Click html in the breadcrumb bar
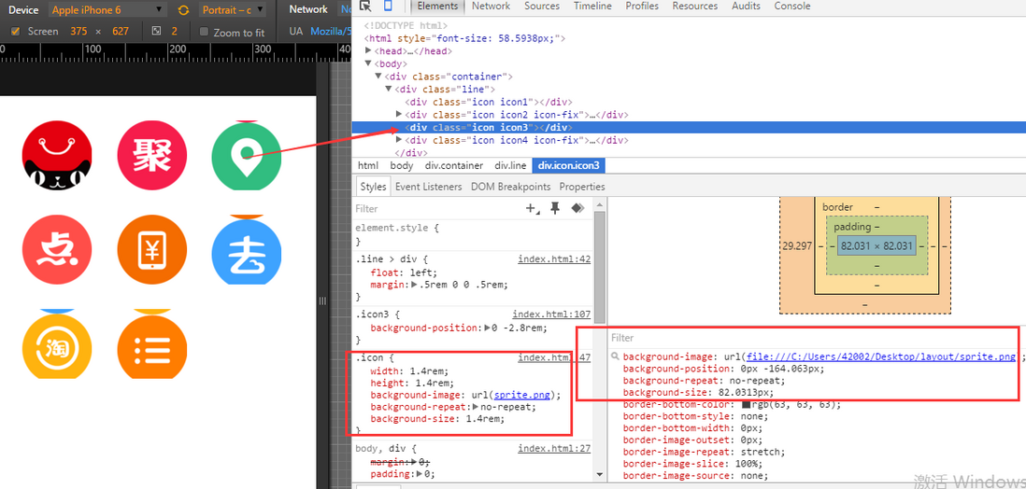This screenshot has width=1026, height=489. (x=368, y=166)
